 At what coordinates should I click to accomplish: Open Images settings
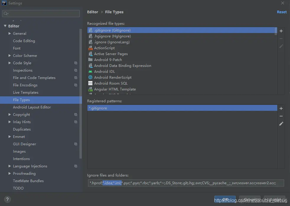(19, 151)
